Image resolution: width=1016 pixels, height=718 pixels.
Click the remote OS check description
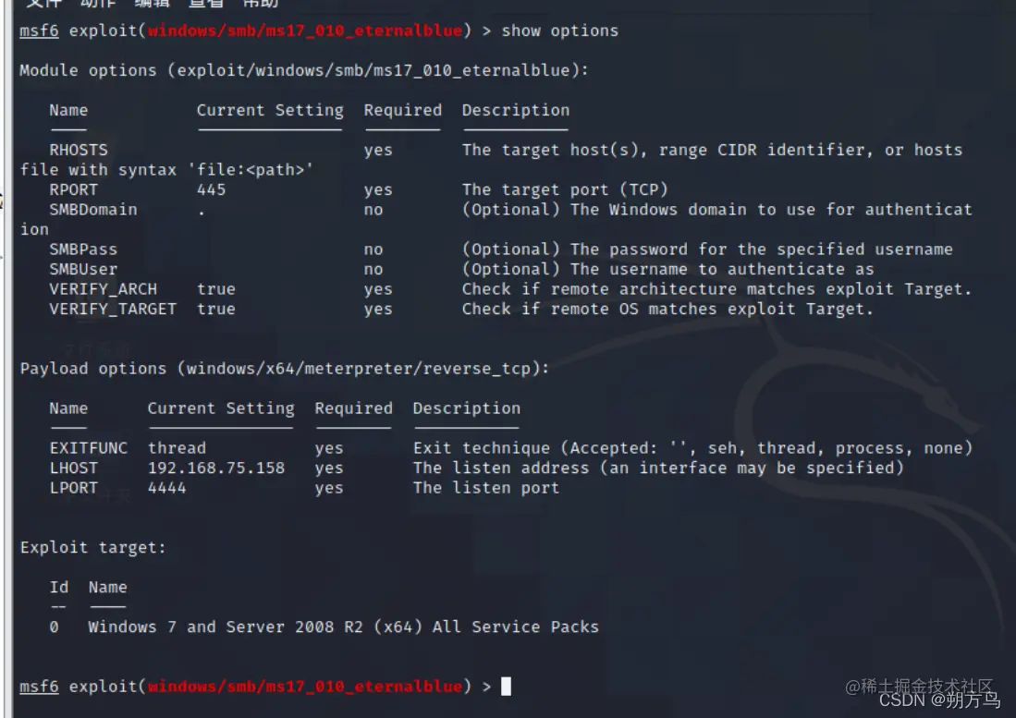coord(668,310)
